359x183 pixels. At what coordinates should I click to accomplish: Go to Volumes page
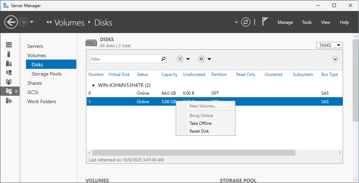[x=37, y=55]
